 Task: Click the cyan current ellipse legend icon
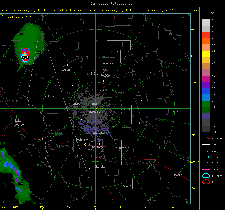tap(206, 176)
